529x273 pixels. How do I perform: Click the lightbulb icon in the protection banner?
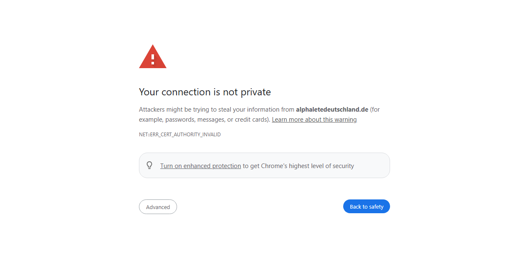149,165
